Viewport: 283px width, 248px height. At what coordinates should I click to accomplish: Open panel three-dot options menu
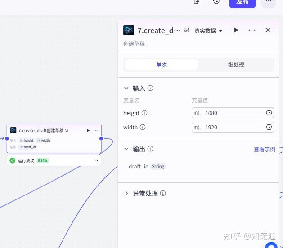click(x=252, y=30)
